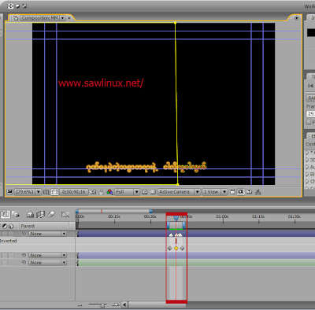Image resolution: width=315 pixels, height=310 pixels.
Task: Toggle pixel aspect ratio correction icon
Action: coord(232,192)
